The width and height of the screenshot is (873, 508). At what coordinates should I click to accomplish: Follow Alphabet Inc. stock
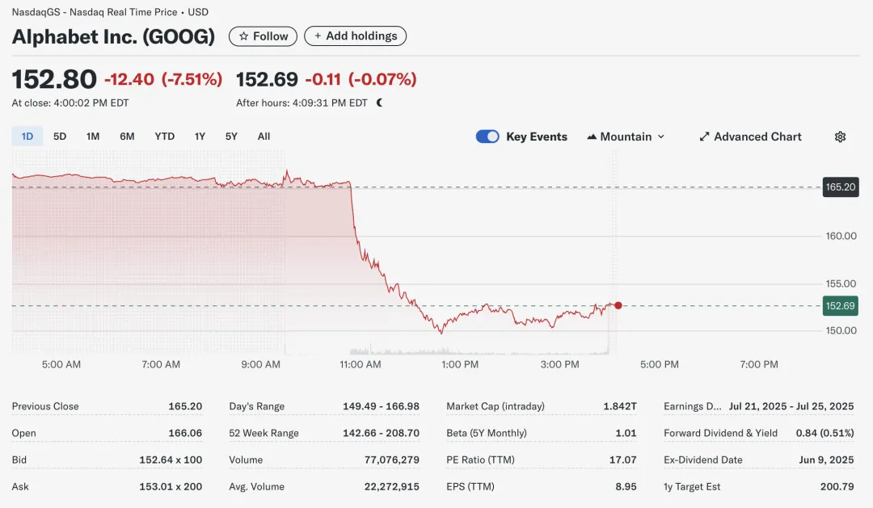click(x=263, y=36)
